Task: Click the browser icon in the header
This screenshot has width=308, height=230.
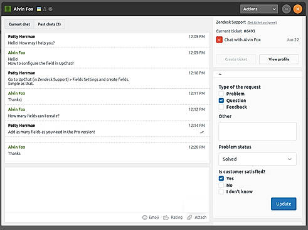Action: coord(50,9)
